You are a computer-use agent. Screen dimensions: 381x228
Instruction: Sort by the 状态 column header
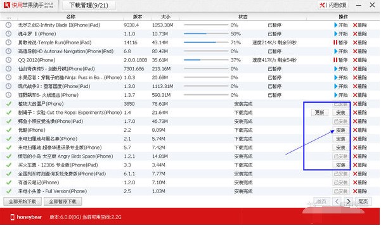243,16
